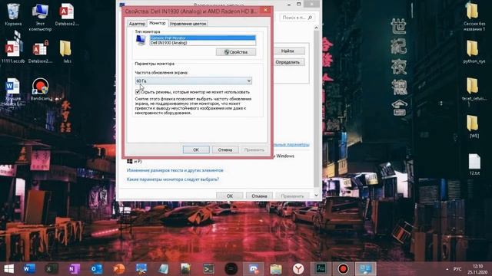Click the Поиск search field in background window
This screenshot has height=276, width=492.
tap(297, 18)
